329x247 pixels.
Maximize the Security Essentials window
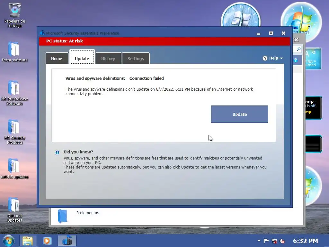[271, 33]
